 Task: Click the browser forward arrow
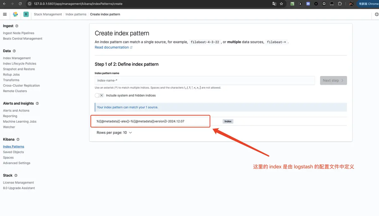[12, 4]
